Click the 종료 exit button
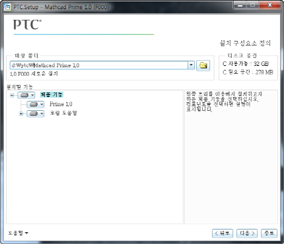 tap(269, 233)
